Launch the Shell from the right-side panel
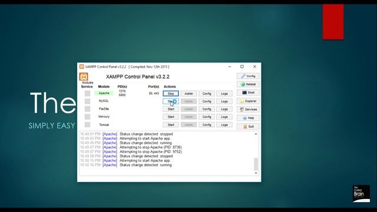377x212 pixels. coord(248,92)
